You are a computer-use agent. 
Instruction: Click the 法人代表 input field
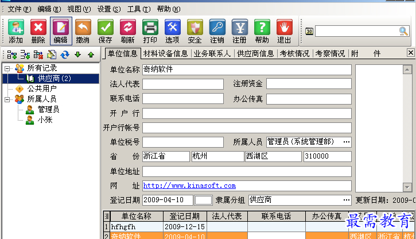pos(183,84)
